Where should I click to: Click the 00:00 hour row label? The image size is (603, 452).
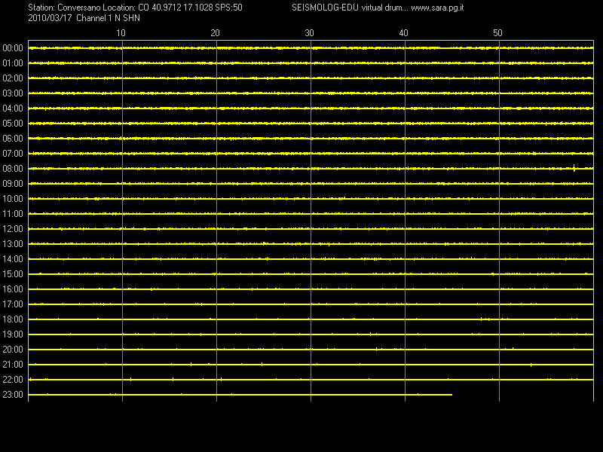[x=13, y=48]
